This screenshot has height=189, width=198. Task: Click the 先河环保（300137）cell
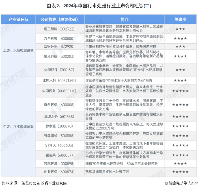(x=60, y=70)
